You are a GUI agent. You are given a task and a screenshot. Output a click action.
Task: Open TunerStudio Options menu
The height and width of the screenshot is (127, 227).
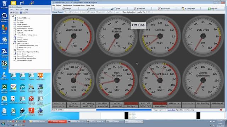click(x=59, y=5)
